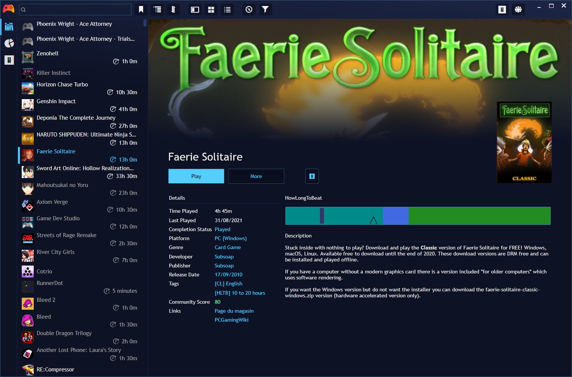Open the Page du magasin link

tap(234, 311)
